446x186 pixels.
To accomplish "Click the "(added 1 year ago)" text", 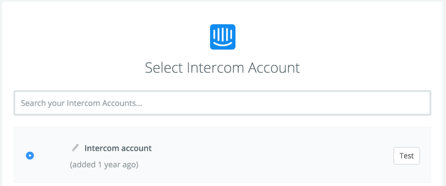I will pos(104,165).
